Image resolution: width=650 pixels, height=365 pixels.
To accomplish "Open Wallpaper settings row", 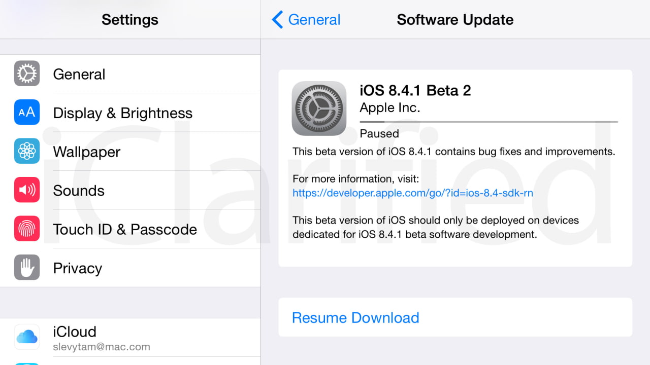I will (87, 152).
